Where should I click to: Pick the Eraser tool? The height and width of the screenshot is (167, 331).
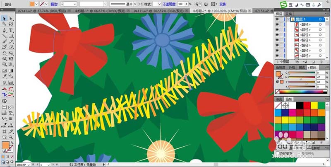point(11,47)
